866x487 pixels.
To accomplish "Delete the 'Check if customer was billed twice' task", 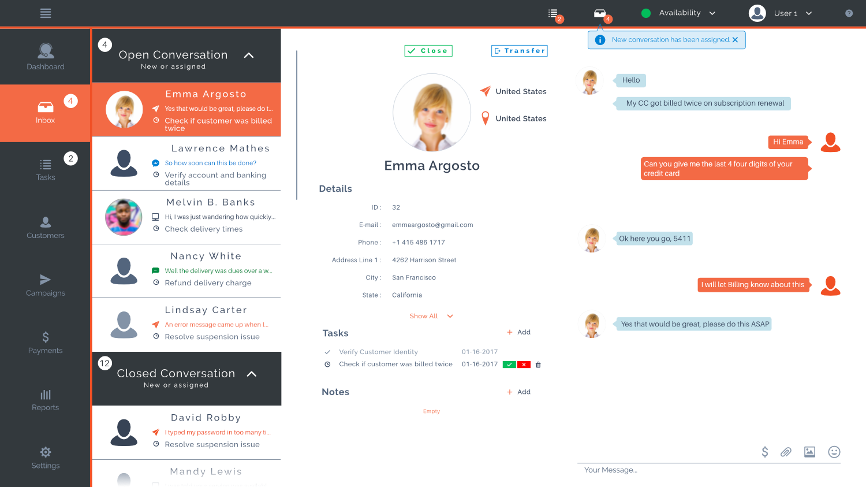I will tap(537, 365).
